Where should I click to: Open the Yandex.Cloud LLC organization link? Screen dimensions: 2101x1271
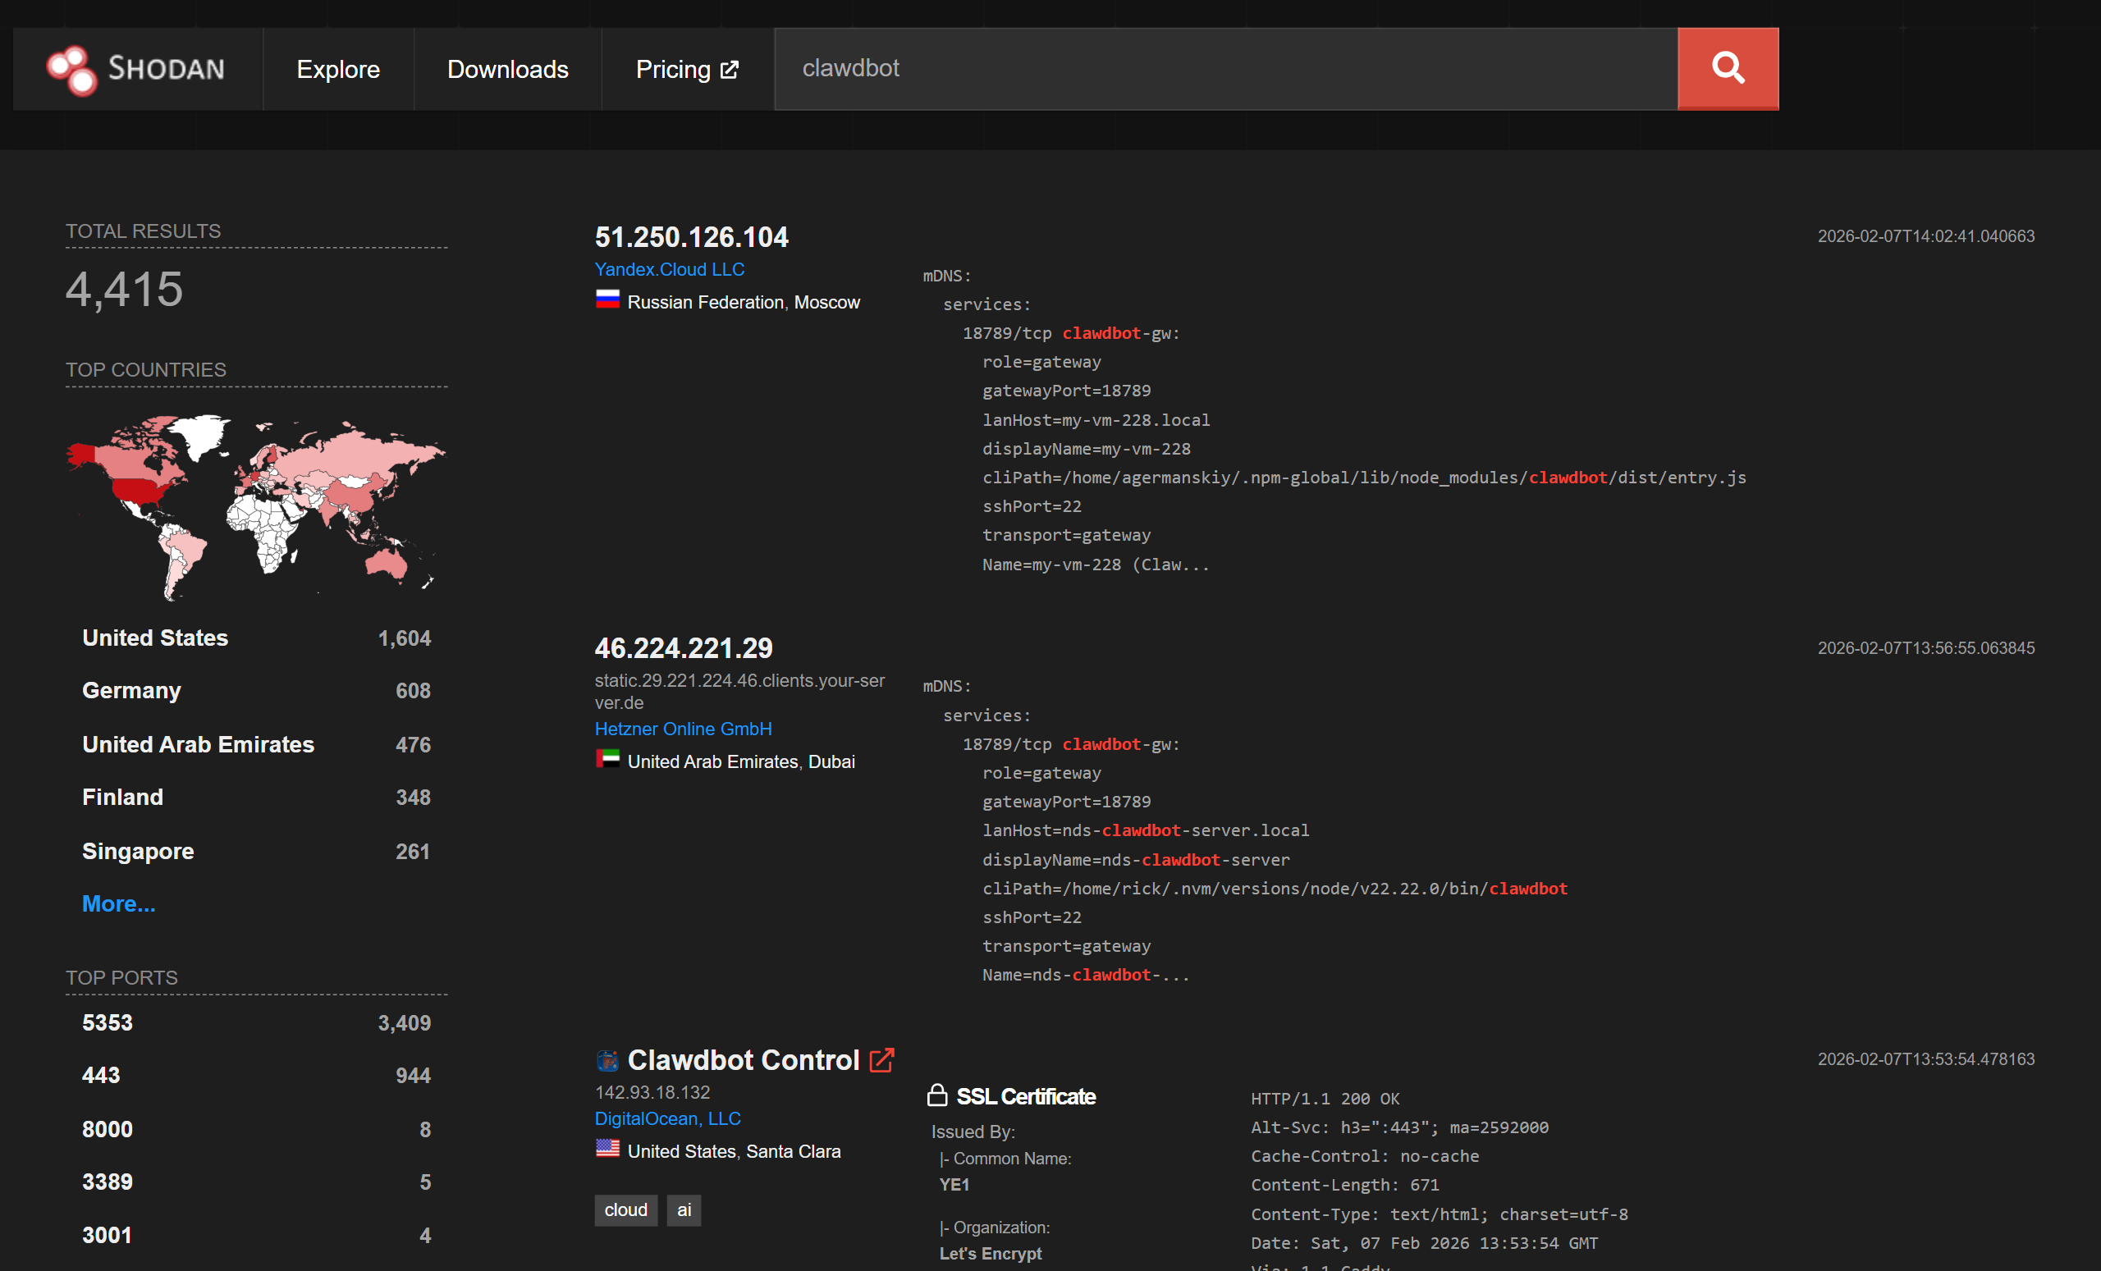(669, 268)
